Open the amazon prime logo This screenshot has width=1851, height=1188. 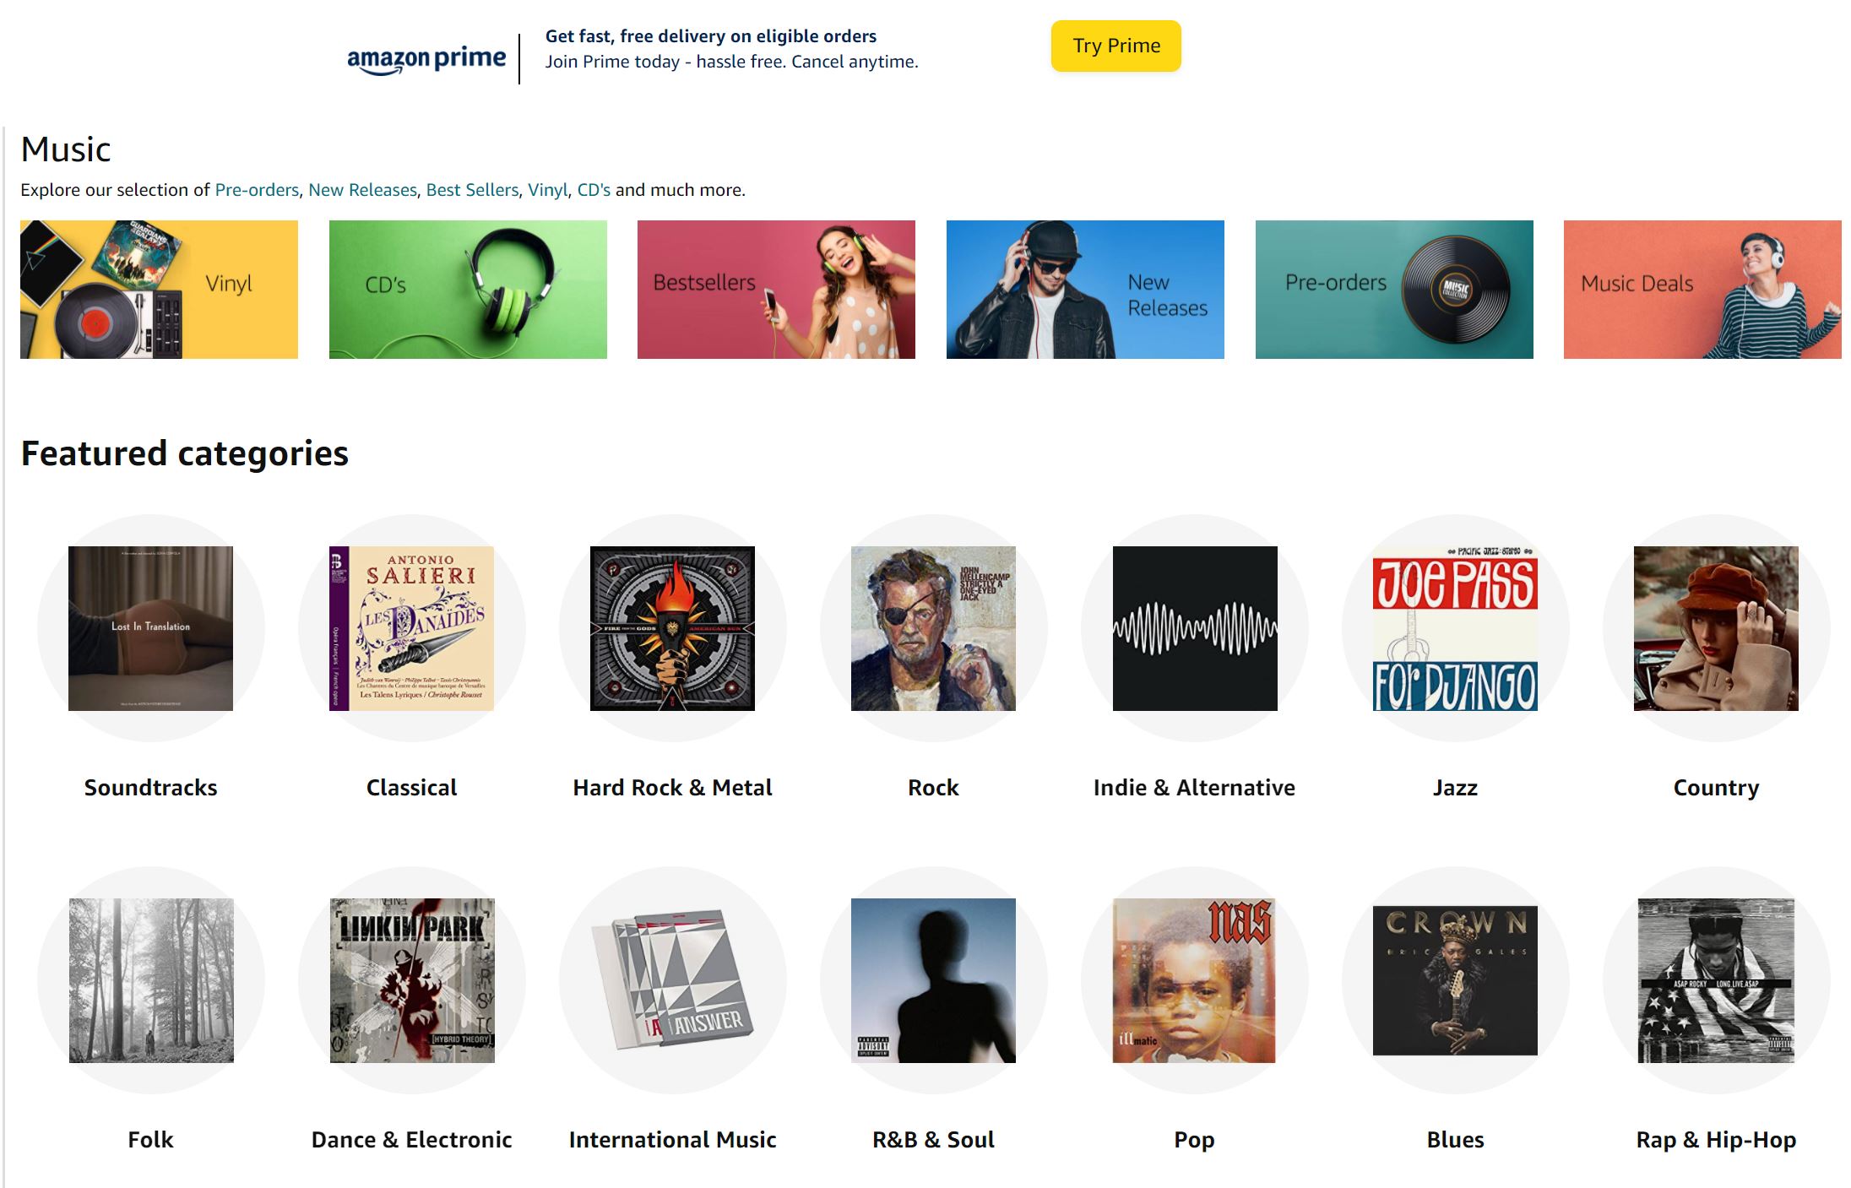point(426,59)
